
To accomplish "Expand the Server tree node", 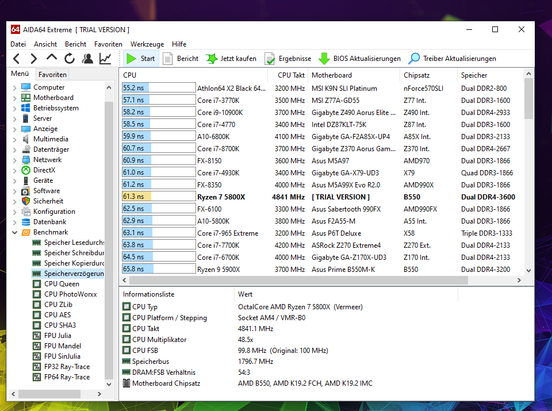I will pyautogui.click(x=14, y=118).
